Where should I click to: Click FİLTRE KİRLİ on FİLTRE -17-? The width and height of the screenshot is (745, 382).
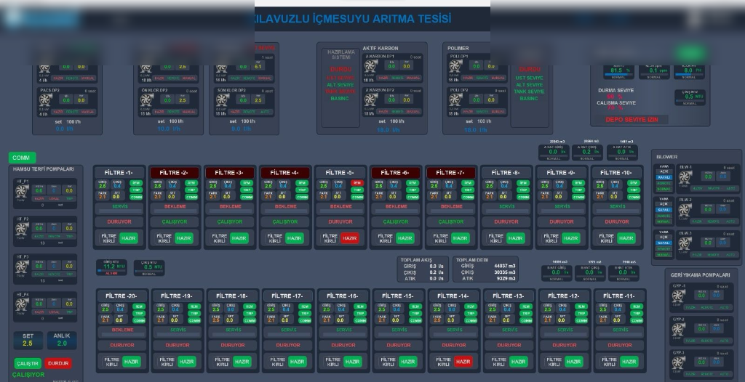pos(277,362)
